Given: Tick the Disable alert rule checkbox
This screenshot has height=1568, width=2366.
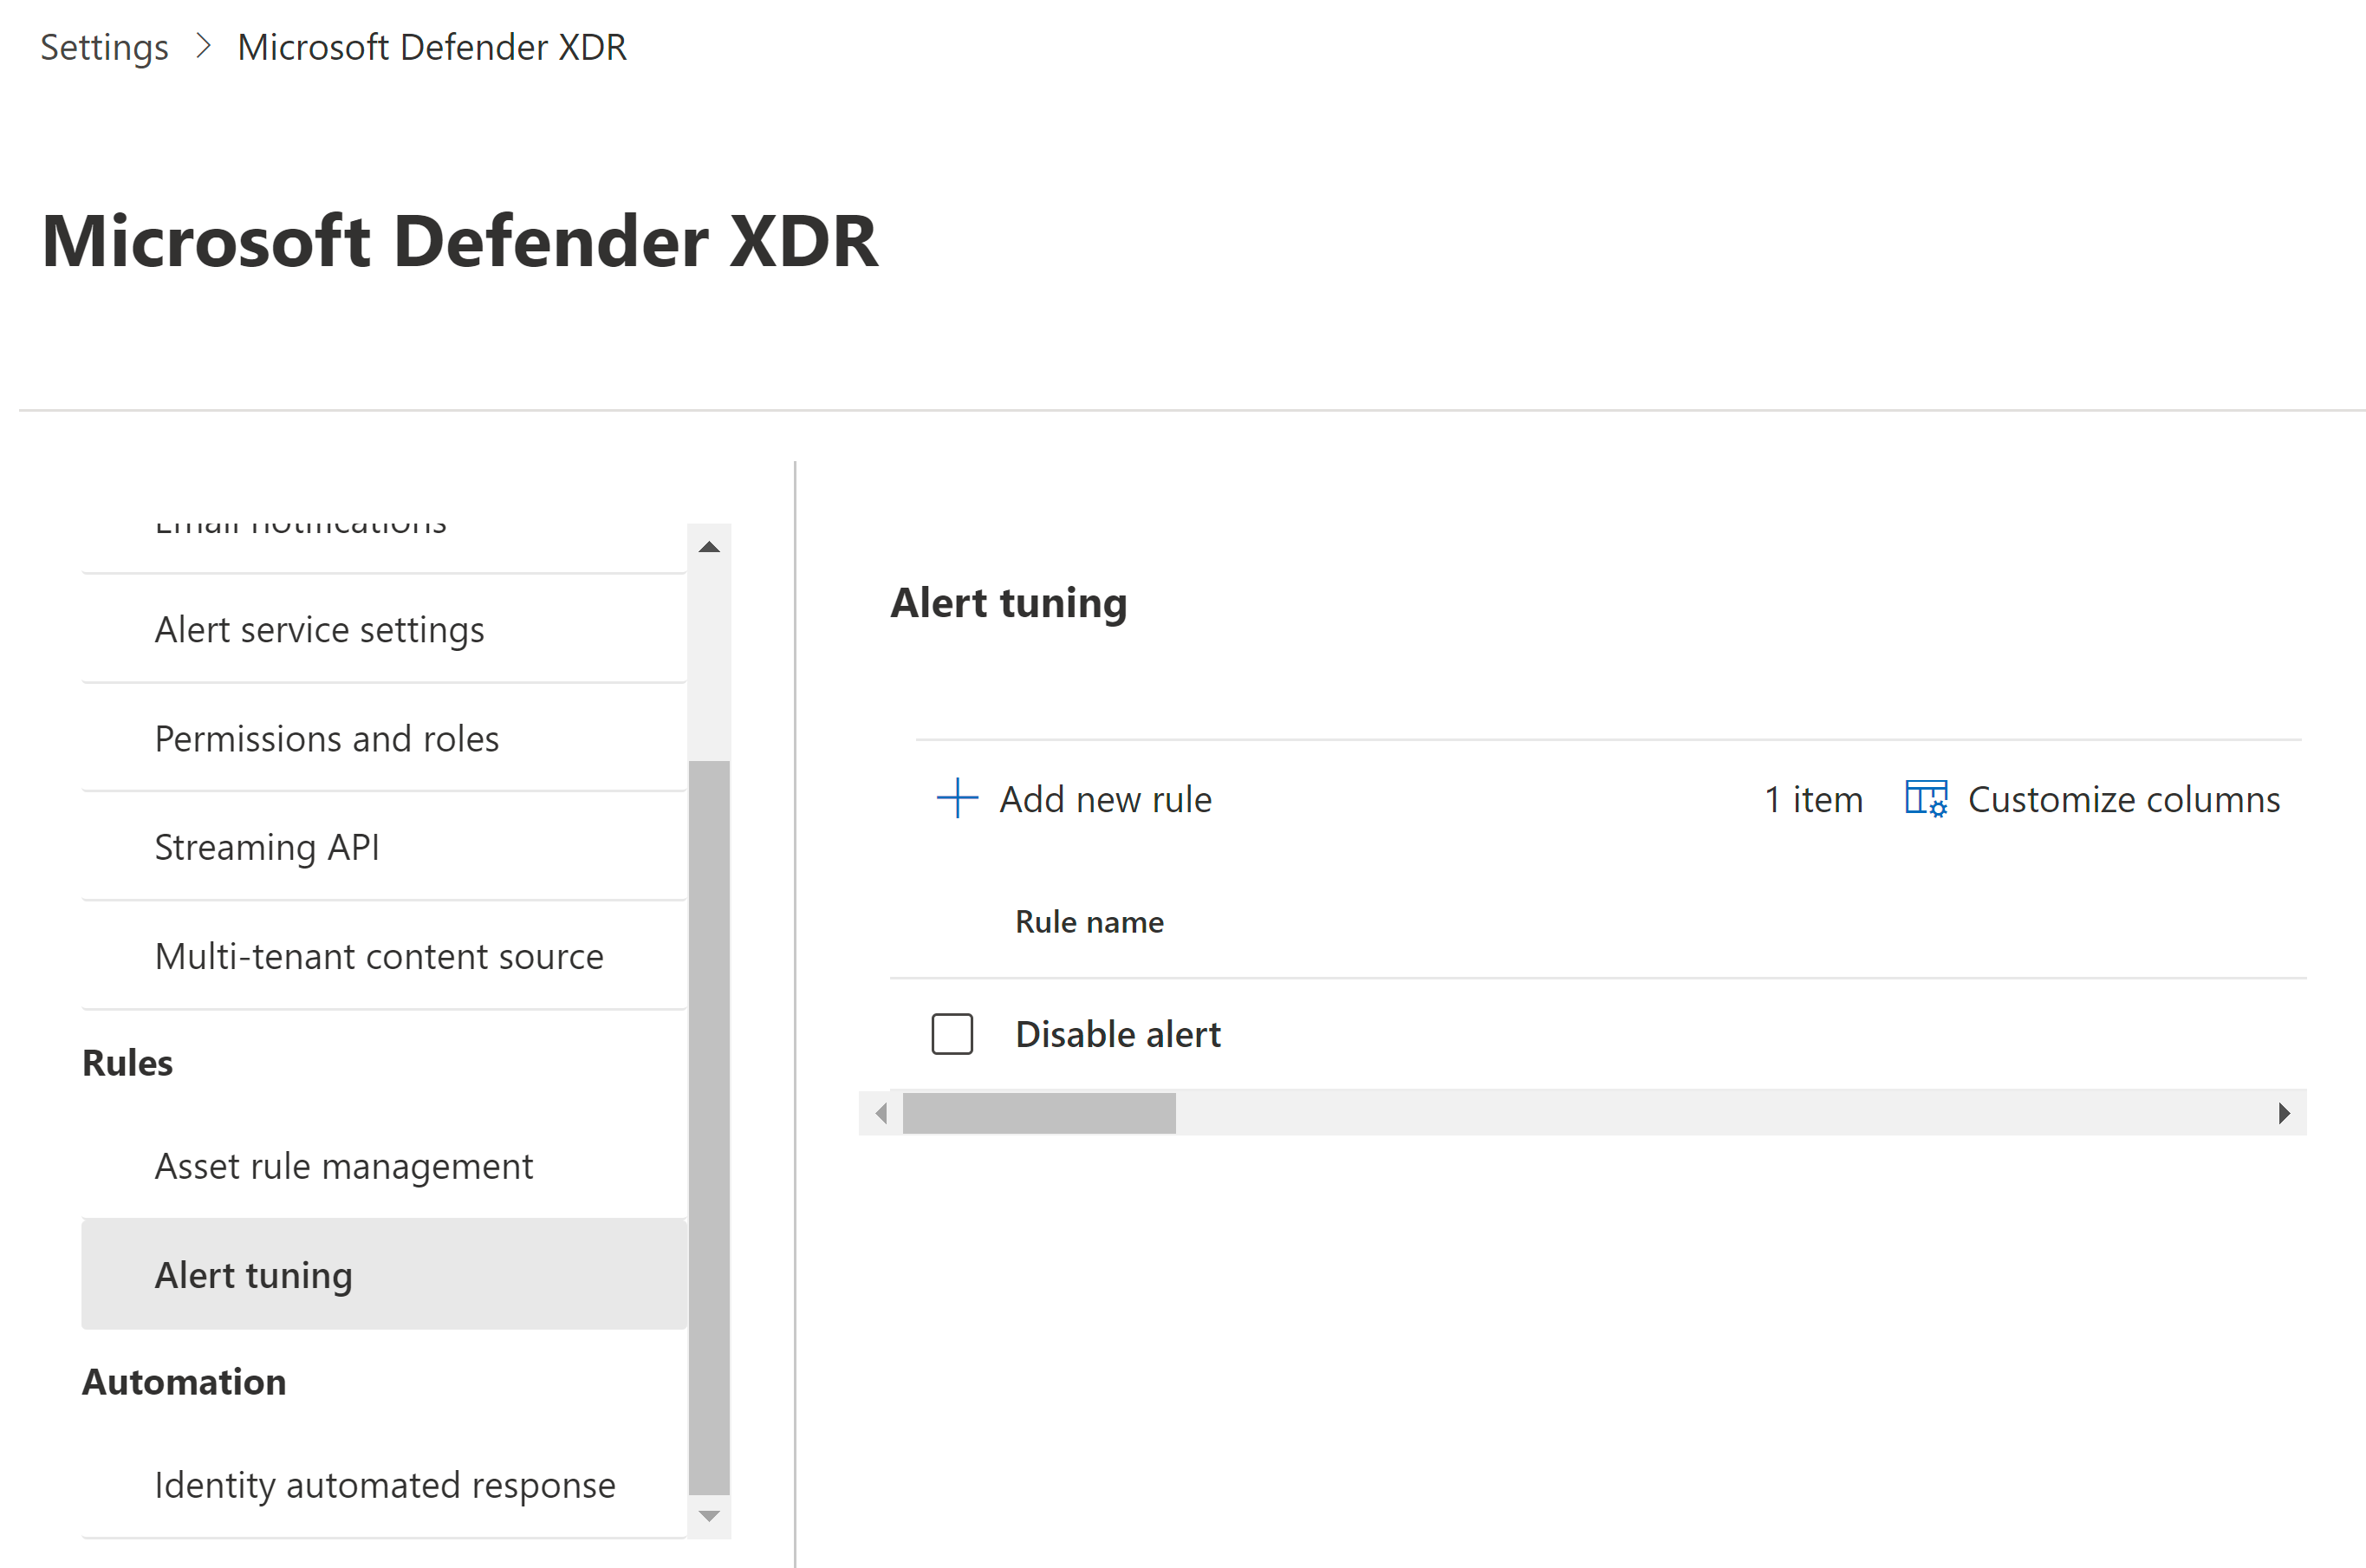Looking at the screenshot, I should [952, 1034].
